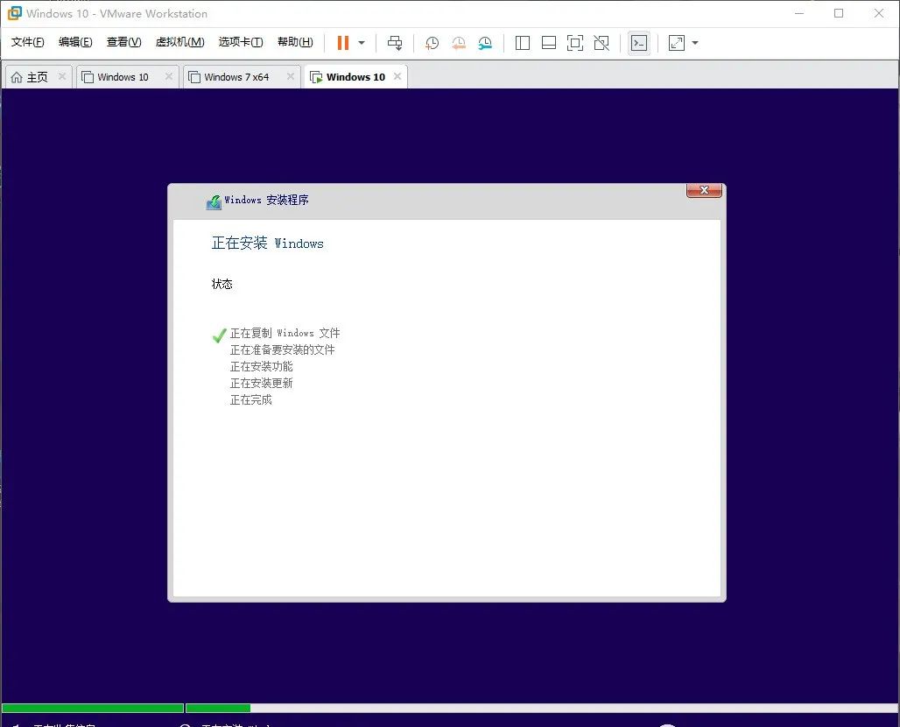
Task: Take a snapshot of this virtual machine
Action: click(x=431, y=42)
